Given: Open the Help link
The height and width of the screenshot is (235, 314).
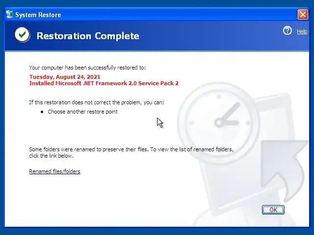Looking at the screenshot, I should click(302, 31).
